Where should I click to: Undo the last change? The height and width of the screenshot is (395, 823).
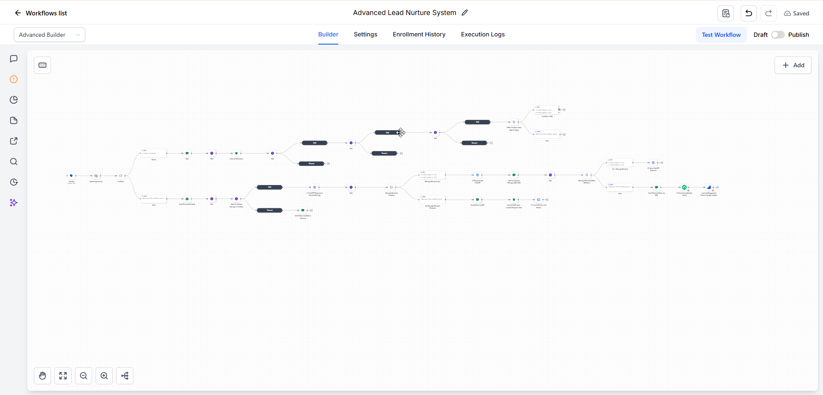point(748,13)
